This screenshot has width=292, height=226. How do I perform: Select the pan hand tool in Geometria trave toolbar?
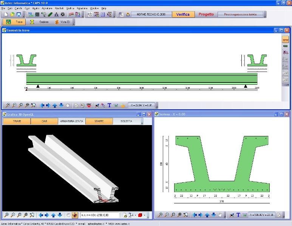pyautogui.click(x=68, y=105)
